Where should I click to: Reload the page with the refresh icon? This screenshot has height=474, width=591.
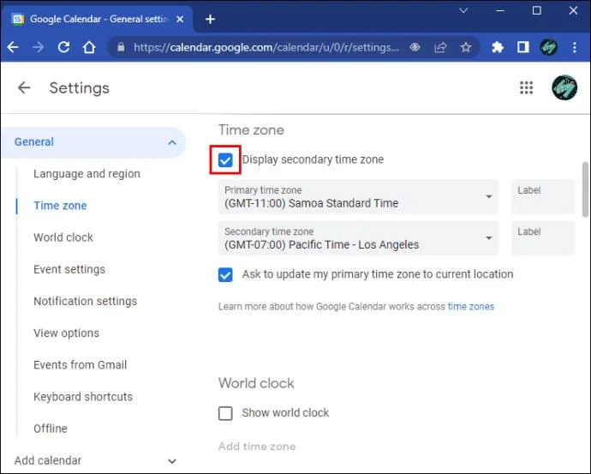tap(63, 47)
